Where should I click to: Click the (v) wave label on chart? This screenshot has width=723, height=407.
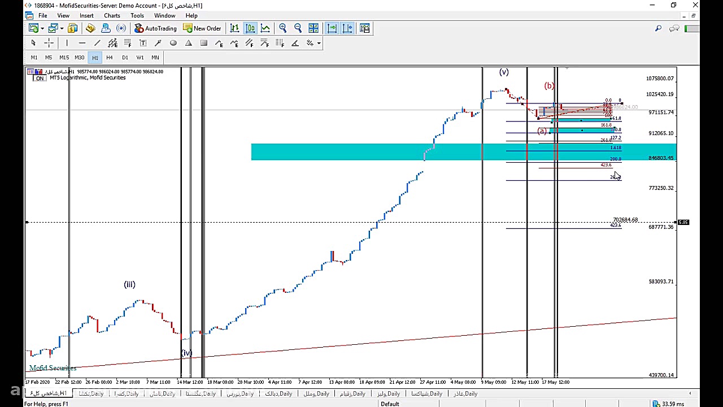point(504,72)
